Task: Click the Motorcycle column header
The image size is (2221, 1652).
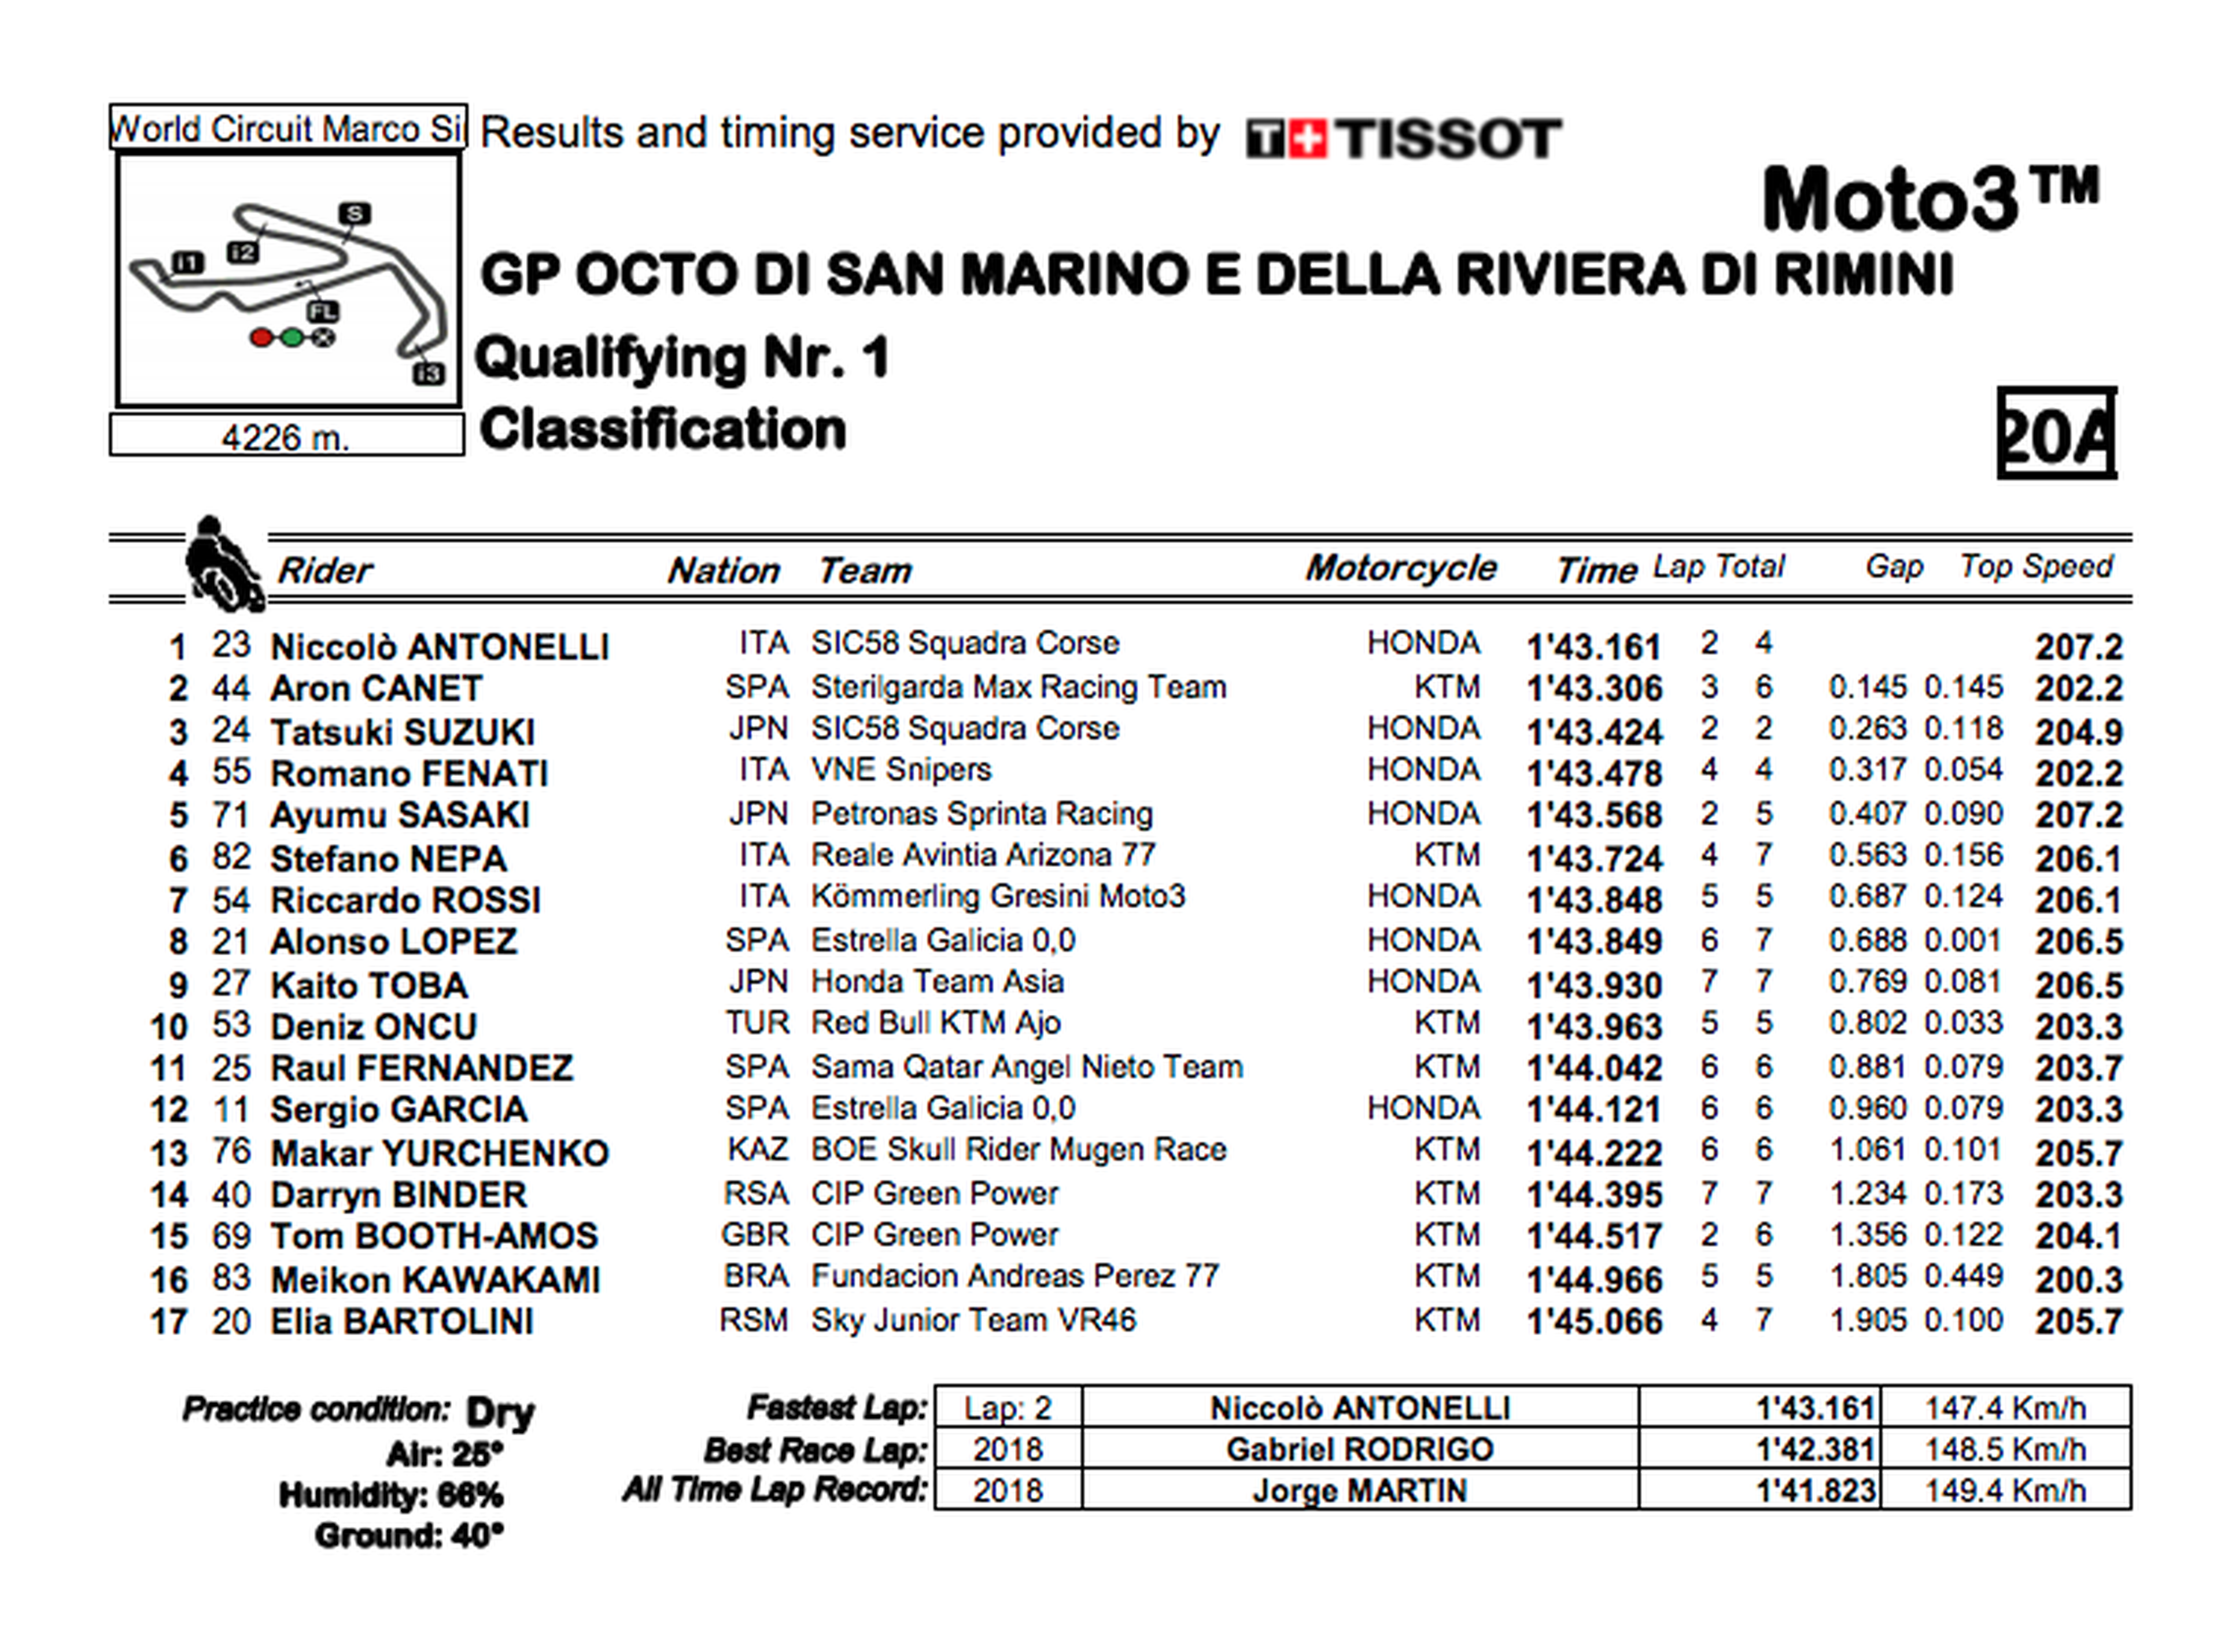Action: (x=1400, y=568)
